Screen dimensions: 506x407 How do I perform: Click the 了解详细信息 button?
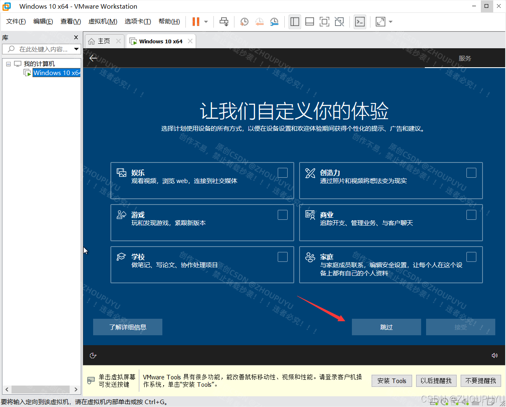[128, 327]
